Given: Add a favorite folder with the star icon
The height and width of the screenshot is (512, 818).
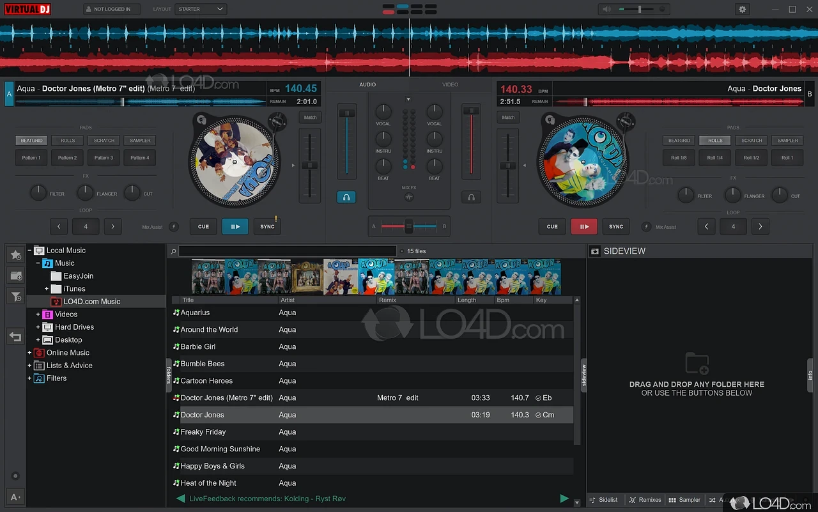Looking at the screenshot, I should click(x=15, y=255).
